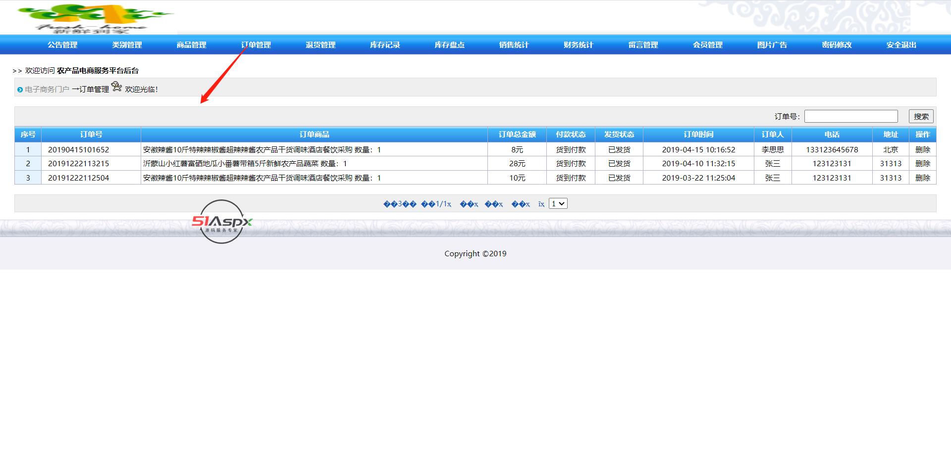Select 订单管理 in the navigation bar

(256, 45)
